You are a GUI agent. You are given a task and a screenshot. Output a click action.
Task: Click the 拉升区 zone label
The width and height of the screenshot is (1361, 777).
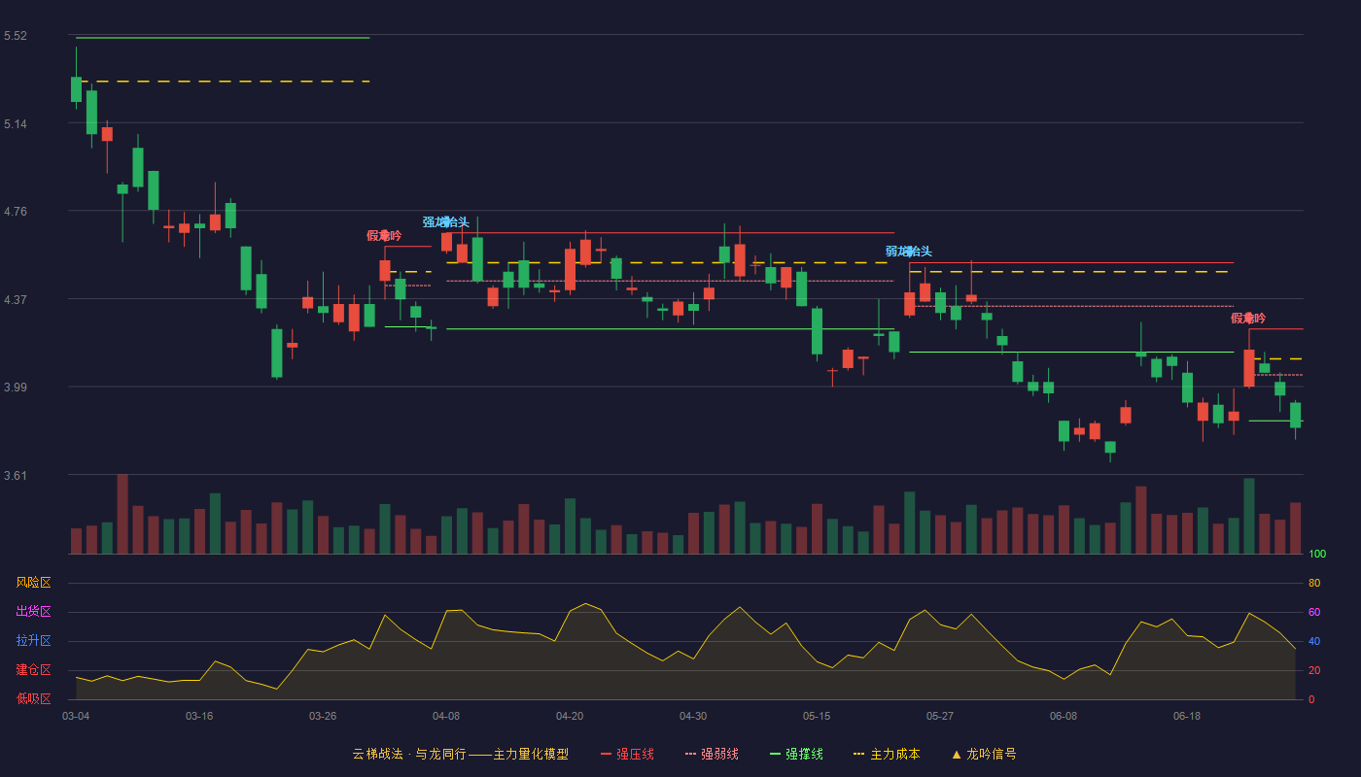click(33, 641)
